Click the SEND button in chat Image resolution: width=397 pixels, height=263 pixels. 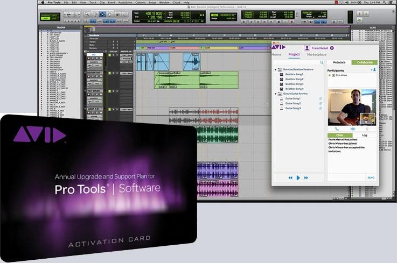tap(371, 178)
